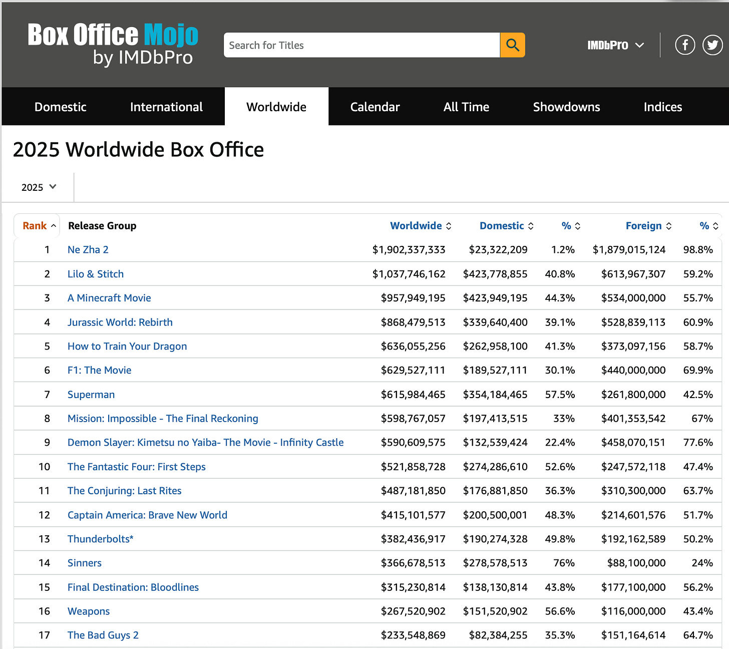Screen dimensions: 729x649
Task: Open the Ne Zha 2 link
Action: point(88,250)
